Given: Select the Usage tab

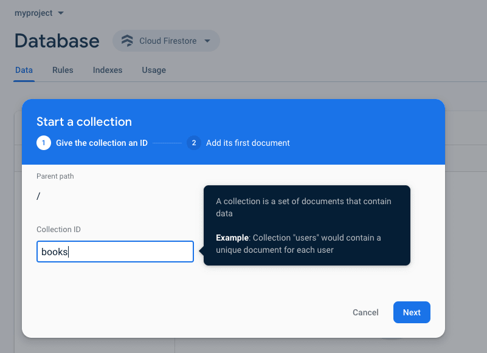Looking at the screenshot, I should [x=153, y=70].
